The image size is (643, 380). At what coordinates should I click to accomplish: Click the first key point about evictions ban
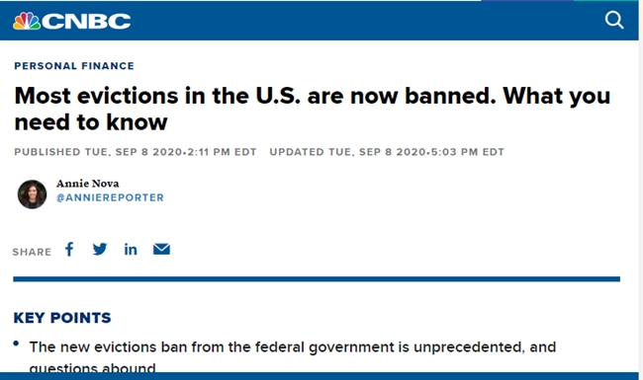coord(293,357)
